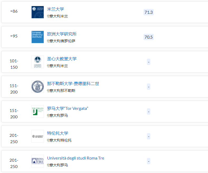The height and width of the screenshot is (173, 208).
Task: Click the Tor Vergata green logo
Action: (38, 111)
